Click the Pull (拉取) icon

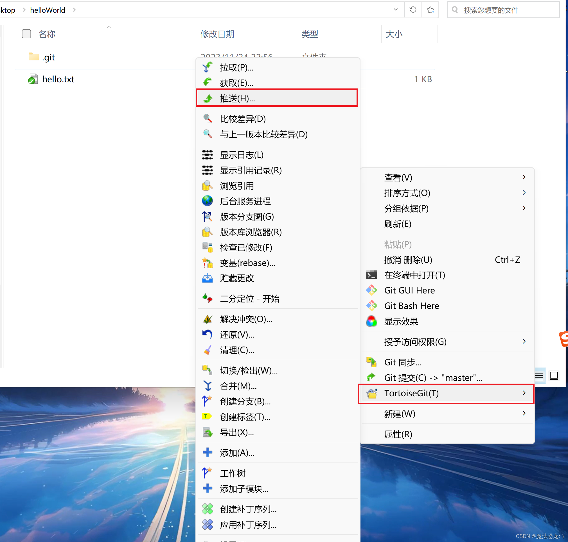point(207,67)
